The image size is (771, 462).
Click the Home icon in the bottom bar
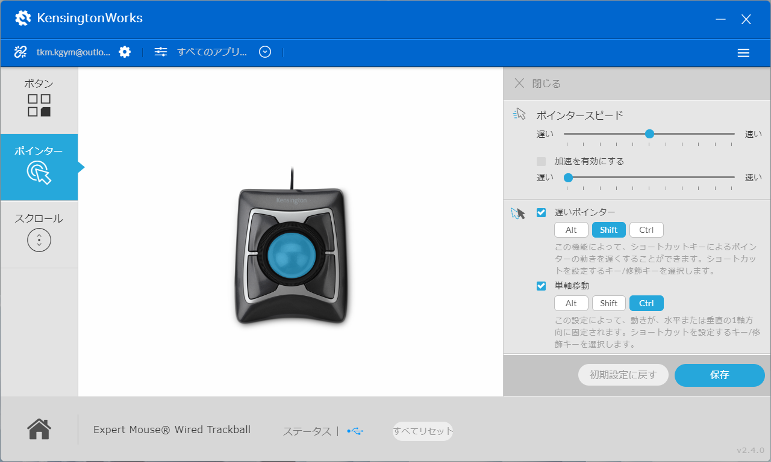(x=39, y=429)
